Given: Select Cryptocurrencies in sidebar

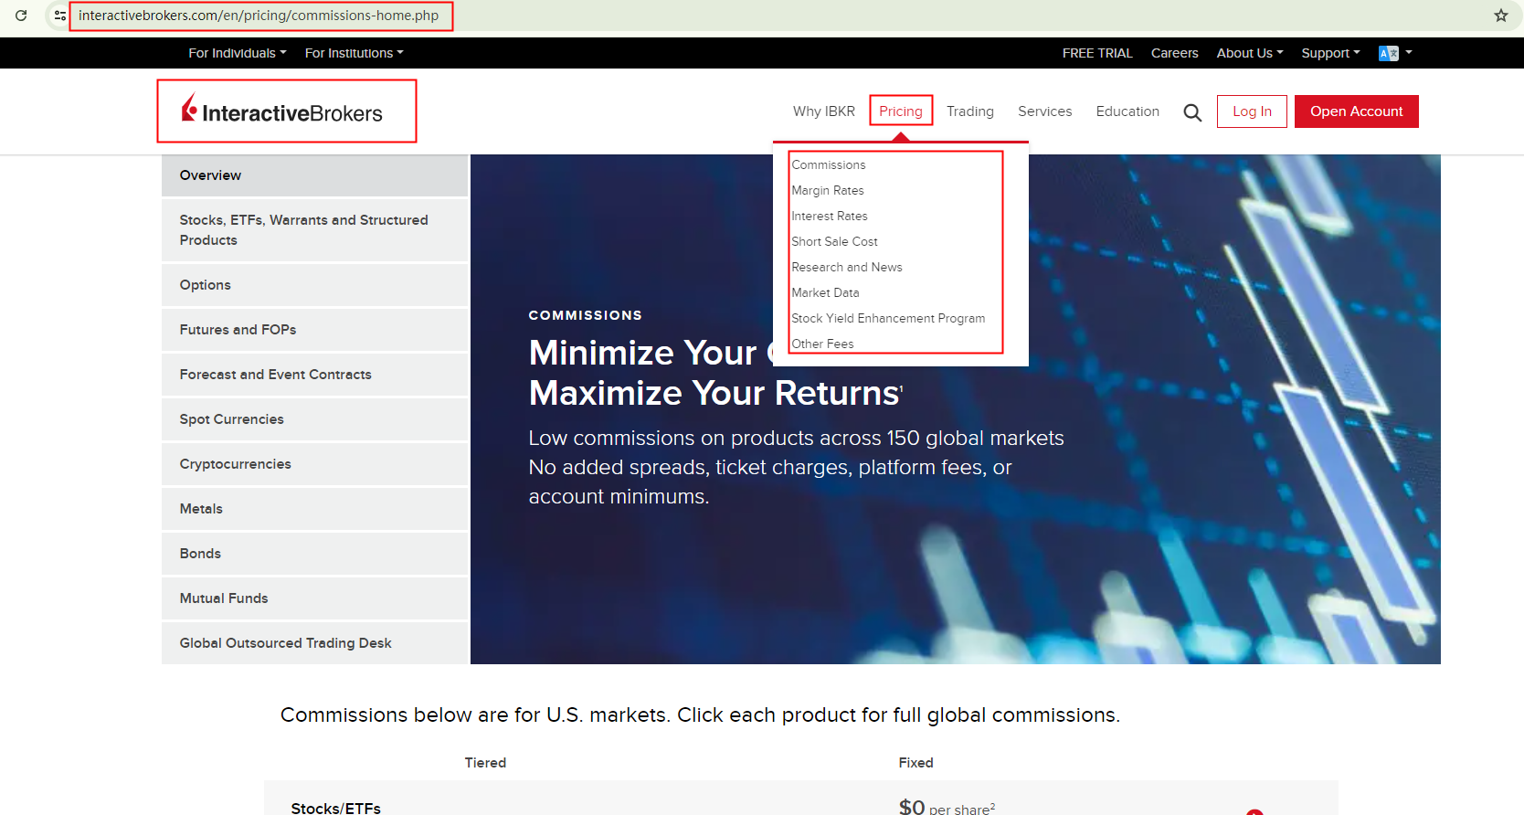Looking at the screenshot, I should [x=315, y=464].
